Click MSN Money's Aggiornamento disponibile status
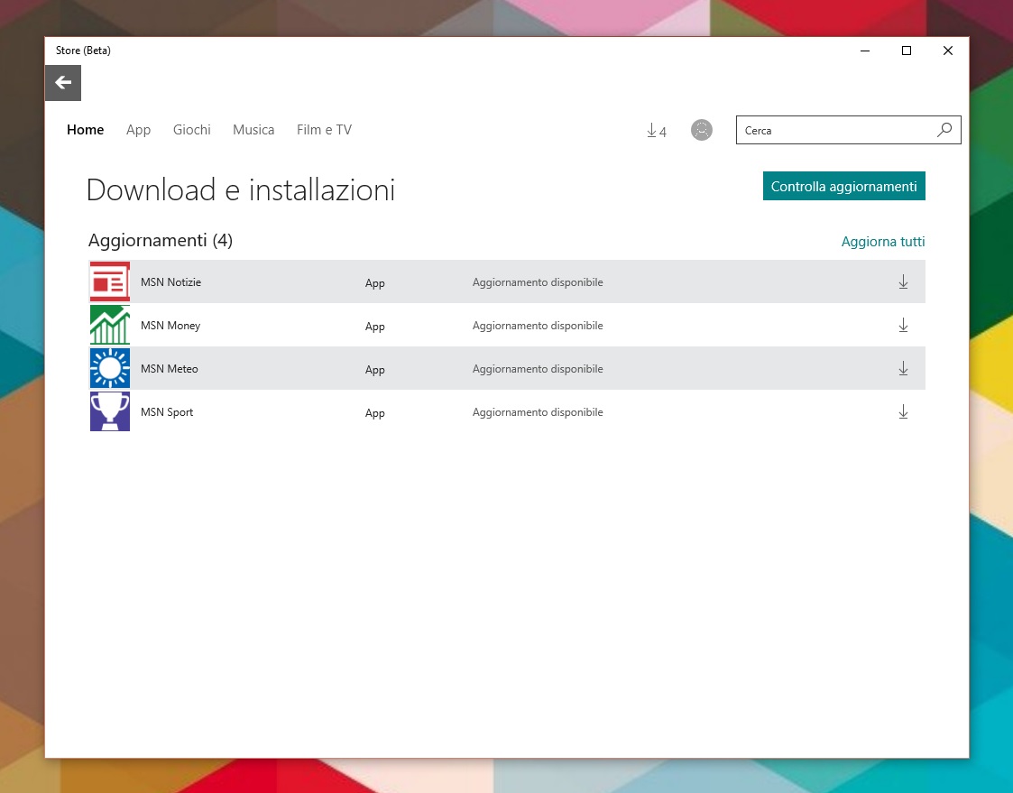 pos(538,326)
